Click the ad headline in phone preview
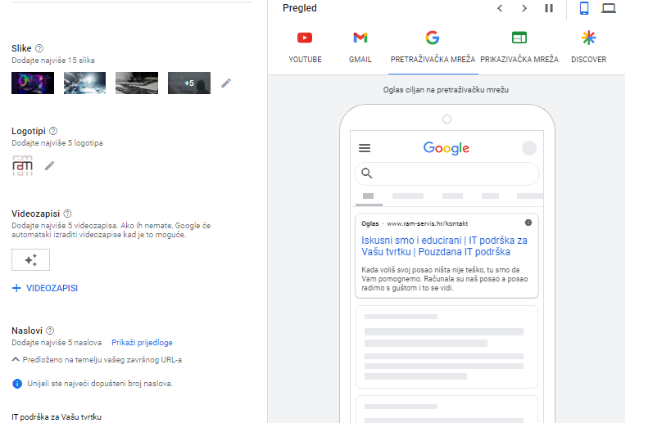The height and width of the screenshot is (423, 671). point(444,246)
